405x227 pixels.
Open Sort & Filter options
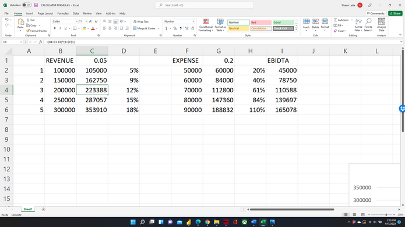[x=358, y=25]
